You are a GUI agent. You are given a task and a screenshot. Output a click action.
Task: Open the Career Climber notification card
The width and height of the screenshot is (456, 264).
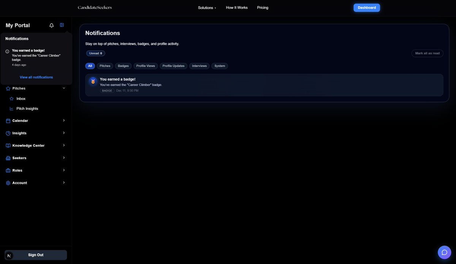pyautogui.click(x=264, y=85)
